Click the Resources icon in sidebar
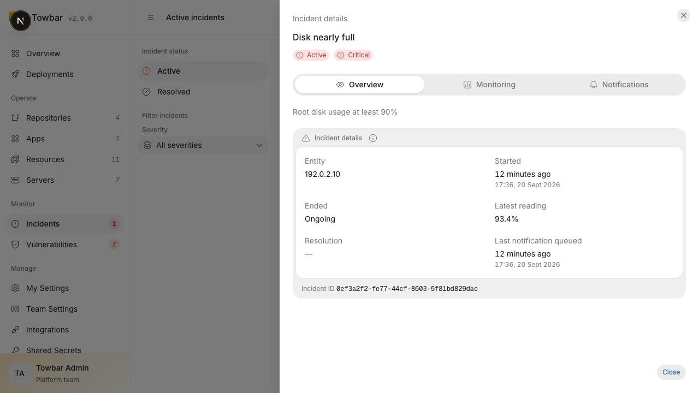The width and height of the screenshot is (699, 393). coord(15,159)
